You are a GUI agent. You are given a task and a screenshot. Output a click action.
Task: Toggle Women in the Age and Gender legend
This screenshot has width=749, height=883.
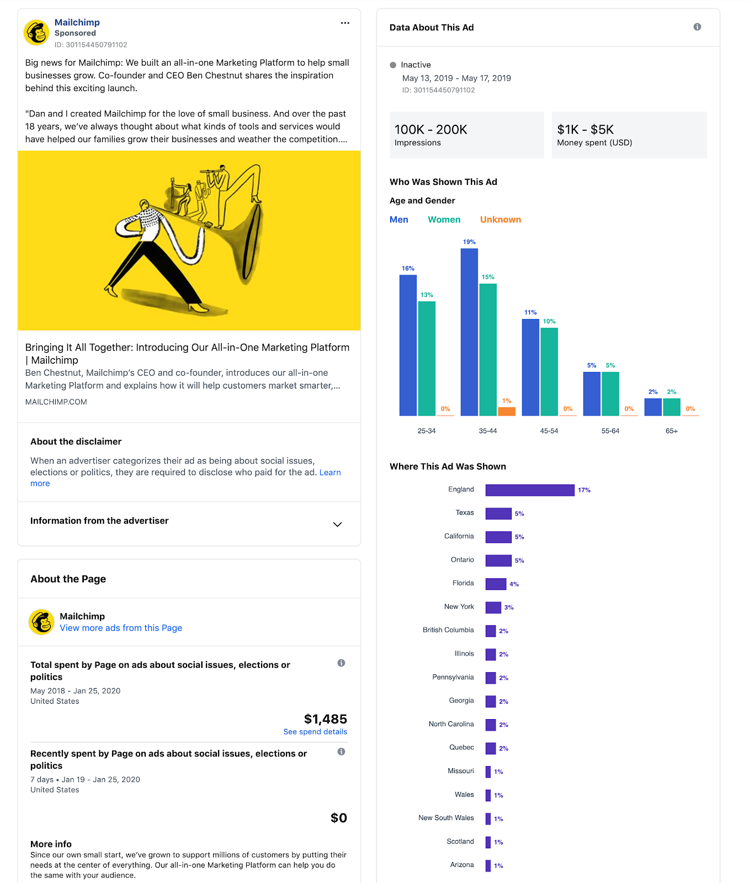444,219
